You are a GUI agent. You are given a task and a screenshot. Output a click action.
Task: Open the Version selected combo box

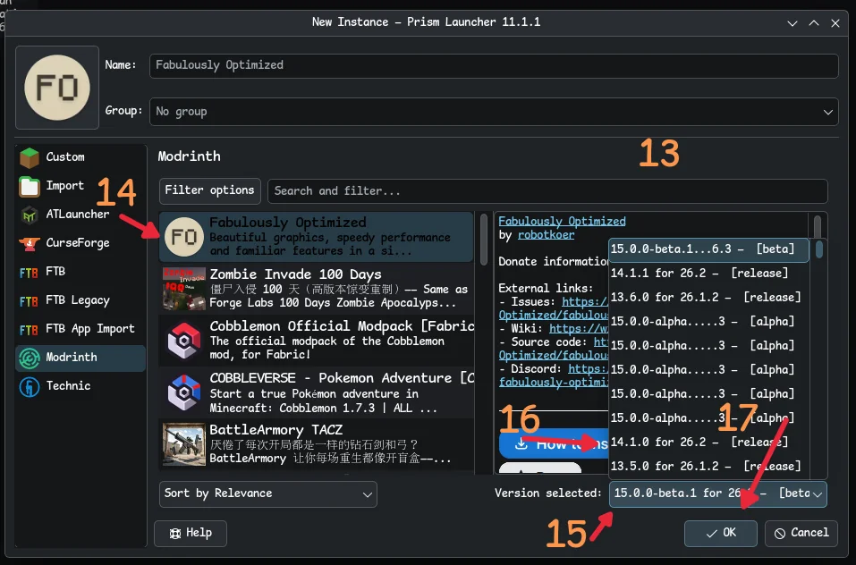(718, 494)
